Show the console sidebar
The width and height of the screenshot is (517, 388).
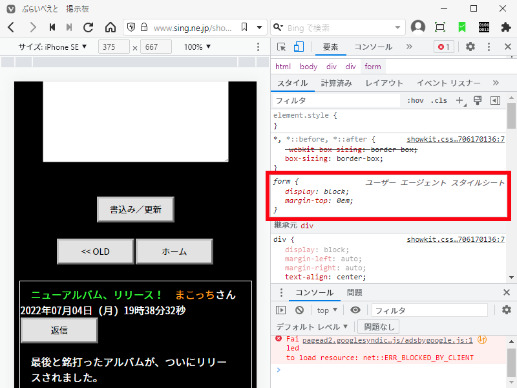(x=281, y=310)
